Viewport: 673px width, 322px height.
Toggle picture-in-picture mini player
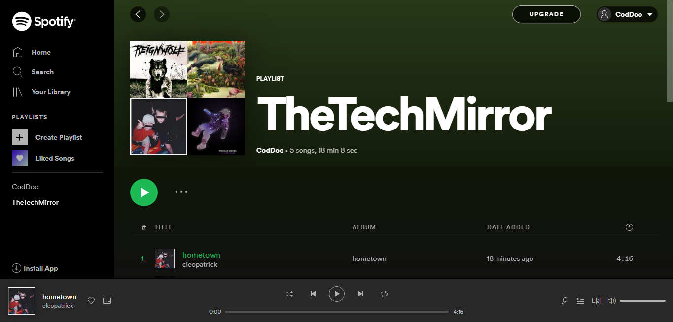(107, 301)
